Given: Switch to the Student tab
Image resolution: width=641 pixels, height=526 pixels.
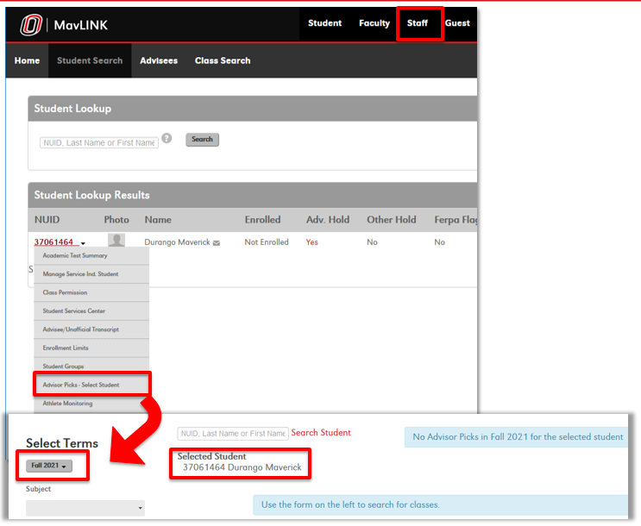Looking at the screenshot, I should coord(325,23).
